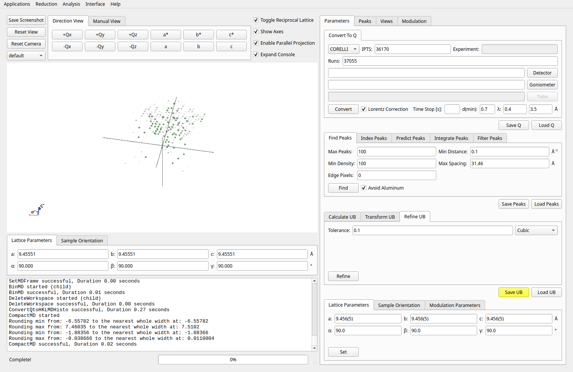View along the b* axis
Viewport: 573px width, 372px height.
coord(199,34)
